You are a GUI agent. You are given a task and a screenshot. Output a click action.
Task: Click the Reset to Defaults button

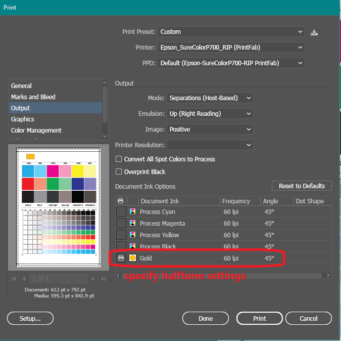pos(302,186)
